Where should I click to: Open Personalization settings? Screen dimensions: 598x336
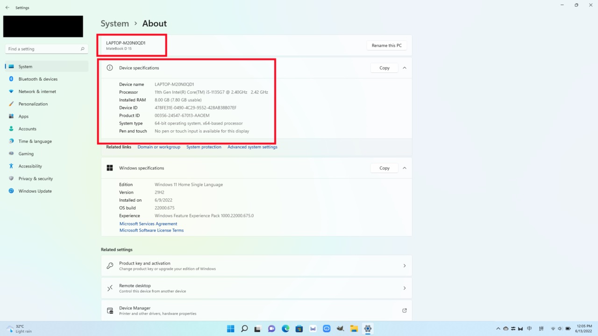(x=46, y=104)
